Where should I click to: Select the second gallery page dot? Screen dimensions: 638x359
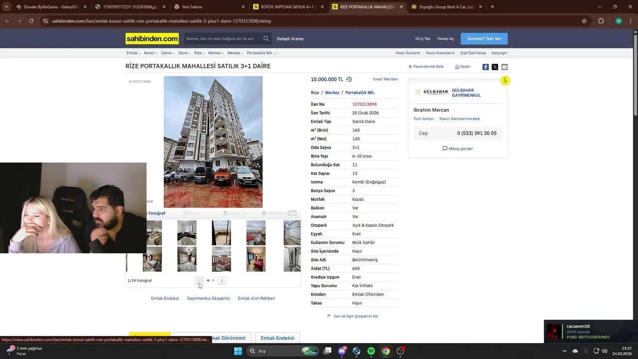213,281
